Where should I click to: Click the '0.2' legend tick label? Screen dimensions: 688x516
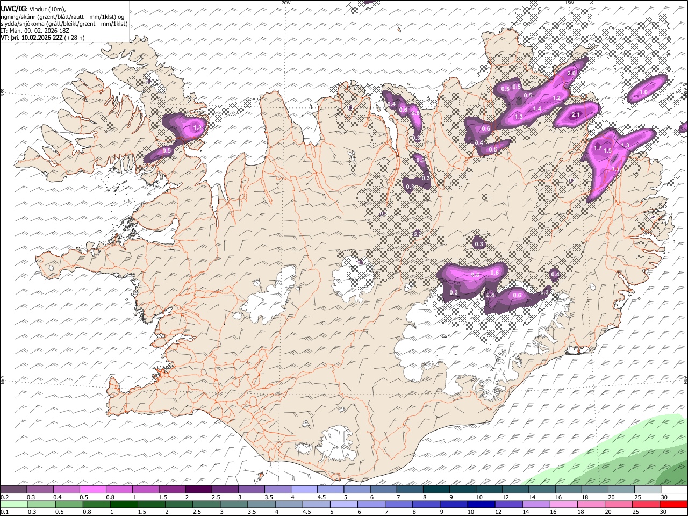click(3, 497)
